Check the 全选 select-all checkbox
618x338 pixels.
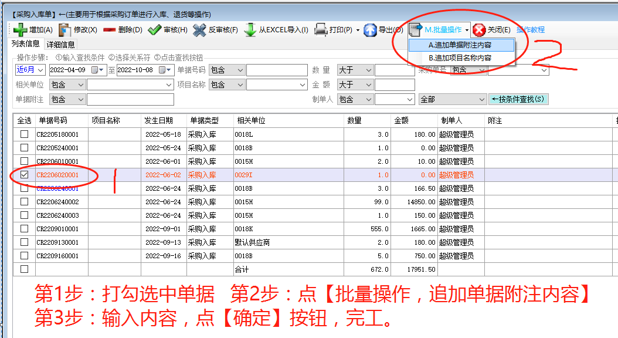(23, 119)
